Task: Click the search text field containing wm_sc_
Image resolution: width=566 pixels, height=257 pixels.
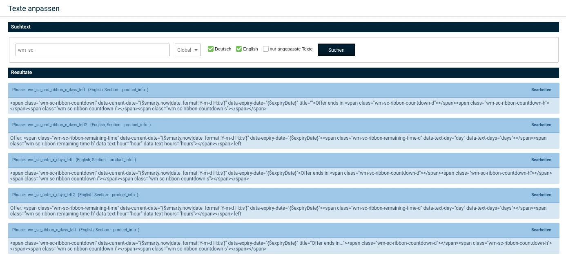Action: tap(93, 50)
